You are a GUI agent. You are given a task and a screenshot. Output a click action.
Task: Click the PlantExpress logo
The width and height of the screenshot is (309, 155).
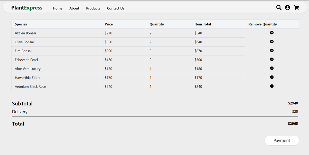pyautogui.click(x=27, y=8)
